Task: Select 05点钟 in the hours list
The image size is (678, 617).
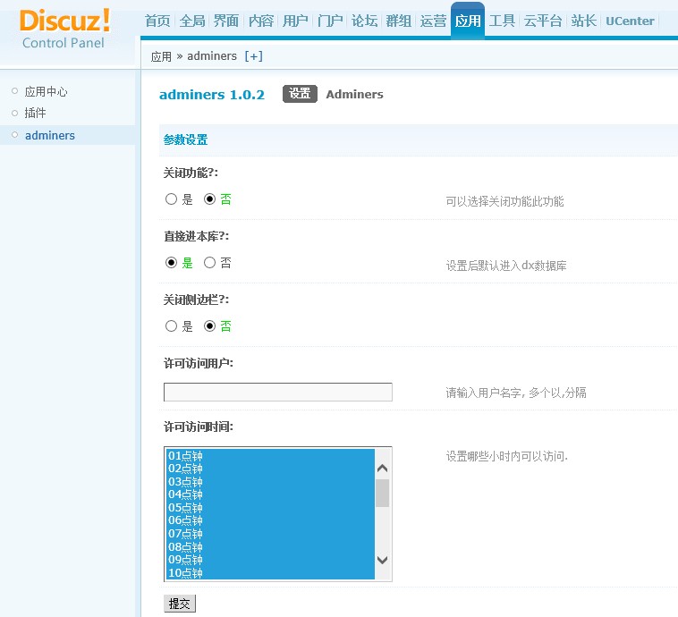Action: click(186, 507)
